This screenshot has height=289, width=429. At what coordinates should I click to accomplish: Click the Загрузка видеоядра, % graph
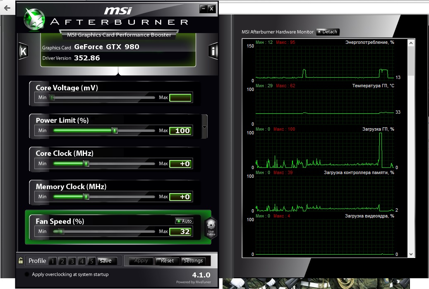click(325, 237)
